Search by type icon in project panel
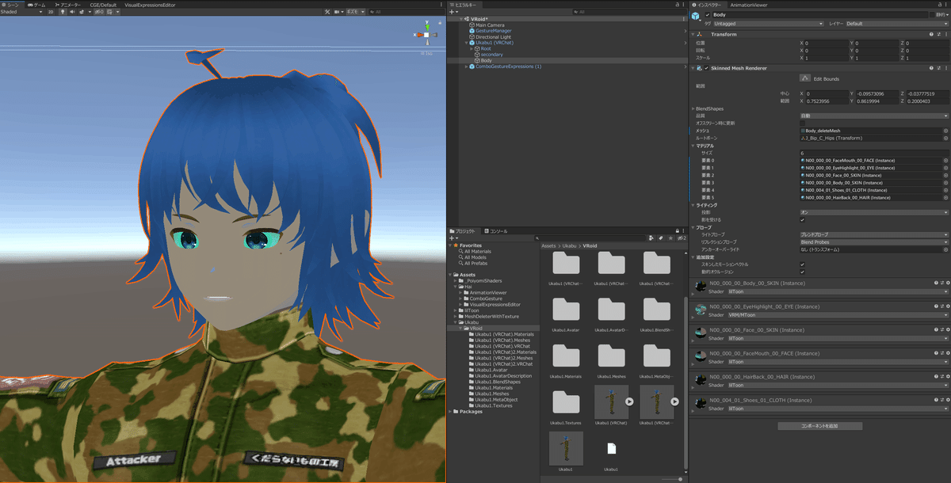 (651, 238)
